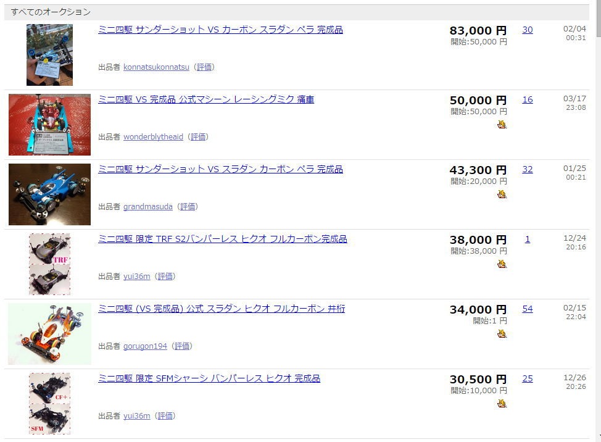
Task: Open the 限定 TRF S2バンパーレス listing title
Action: 222,239
